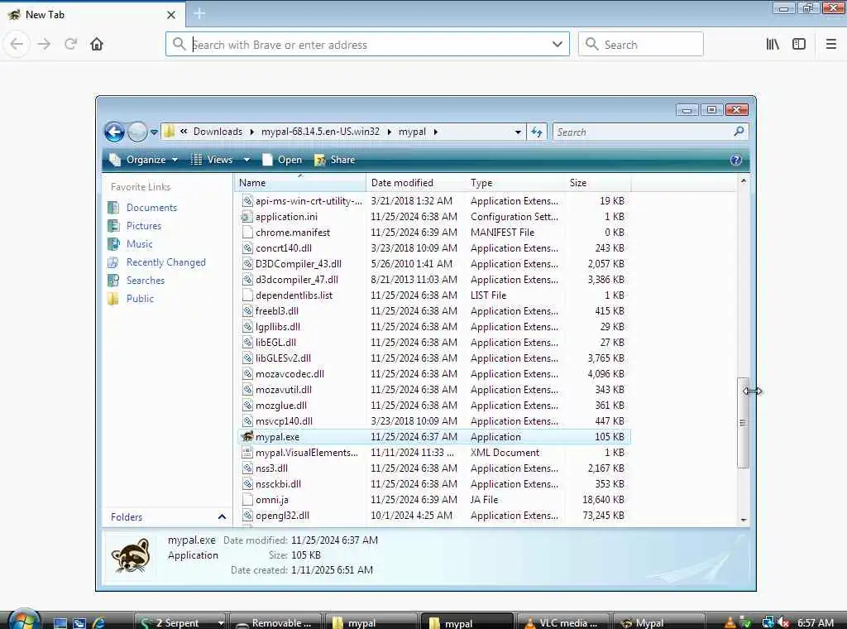Sort files by Name column
Screen dimensions: 847x629
point(300,183)
